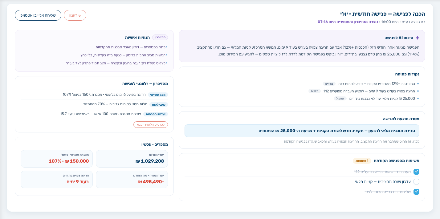Click the משימות מהפגישה הקודמת heading
This screenshot has width=440, height=219.
397,161
